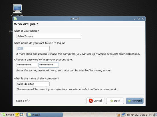
Task: Click 'What is the name of this computer?' label
Action: [x=36, y=78]
